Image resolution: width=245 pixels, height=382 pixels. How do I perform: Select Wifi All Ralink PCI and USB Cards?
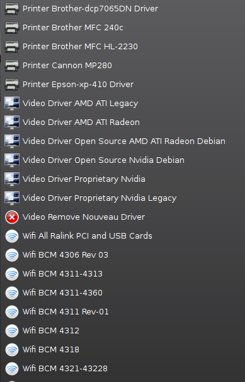[122, 236]
